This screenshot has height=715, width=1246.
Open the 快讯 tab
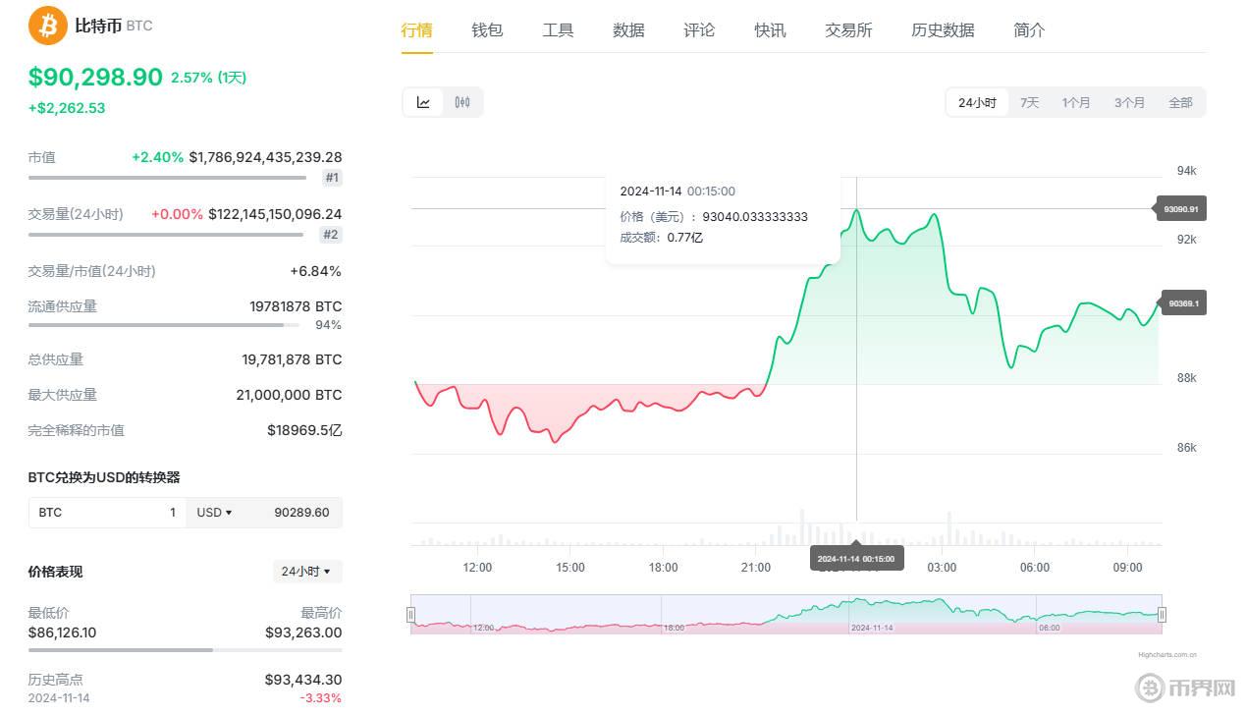[770, 30]
